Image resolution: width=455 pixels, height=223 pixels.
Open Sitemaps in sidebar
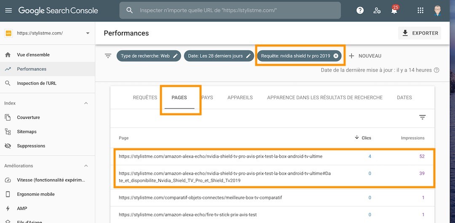47,132
